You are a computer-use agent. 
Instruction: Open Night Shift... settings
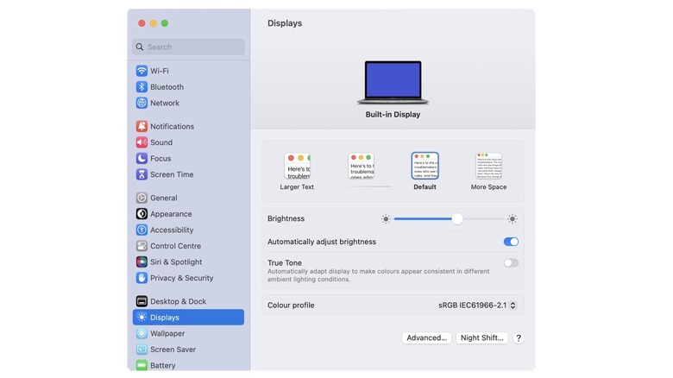point(482,338)
